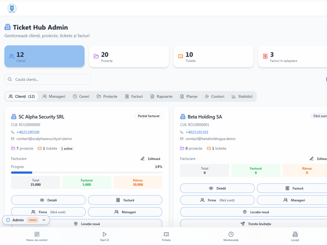Viewport: 327px width, 245px height.
Task: Click the red invoice icon on the Facturi card
Action: coord(265,56)
